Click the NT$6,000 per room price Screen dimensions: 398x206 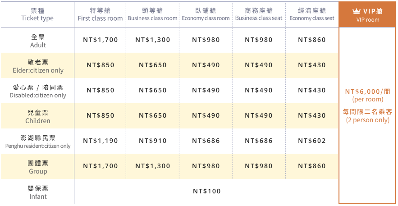pos(368,95)
